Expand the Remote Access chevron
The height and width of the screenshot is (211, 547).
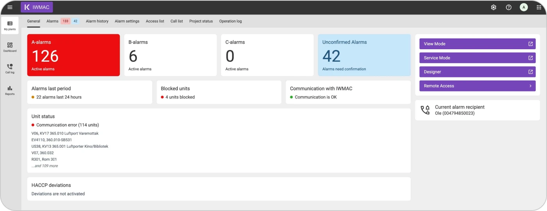(530, 86)
